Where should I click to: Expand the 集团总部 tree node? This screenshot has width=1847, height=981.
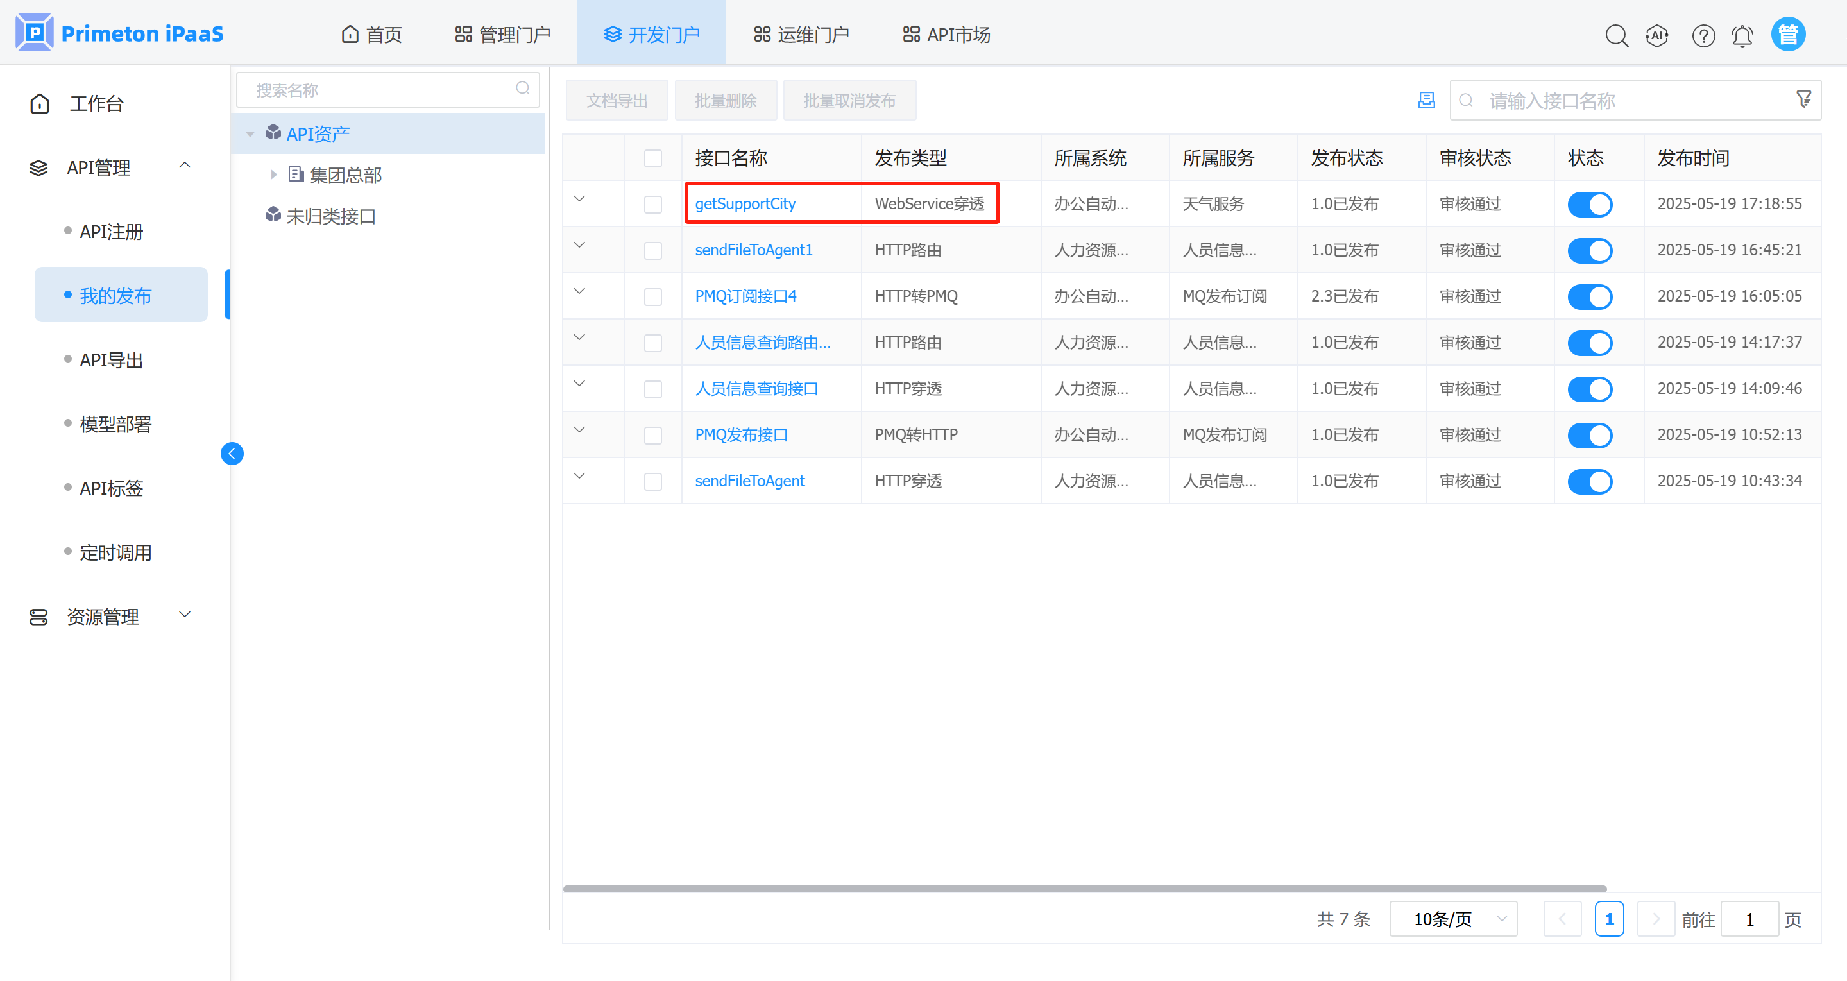tap(273, 175)
